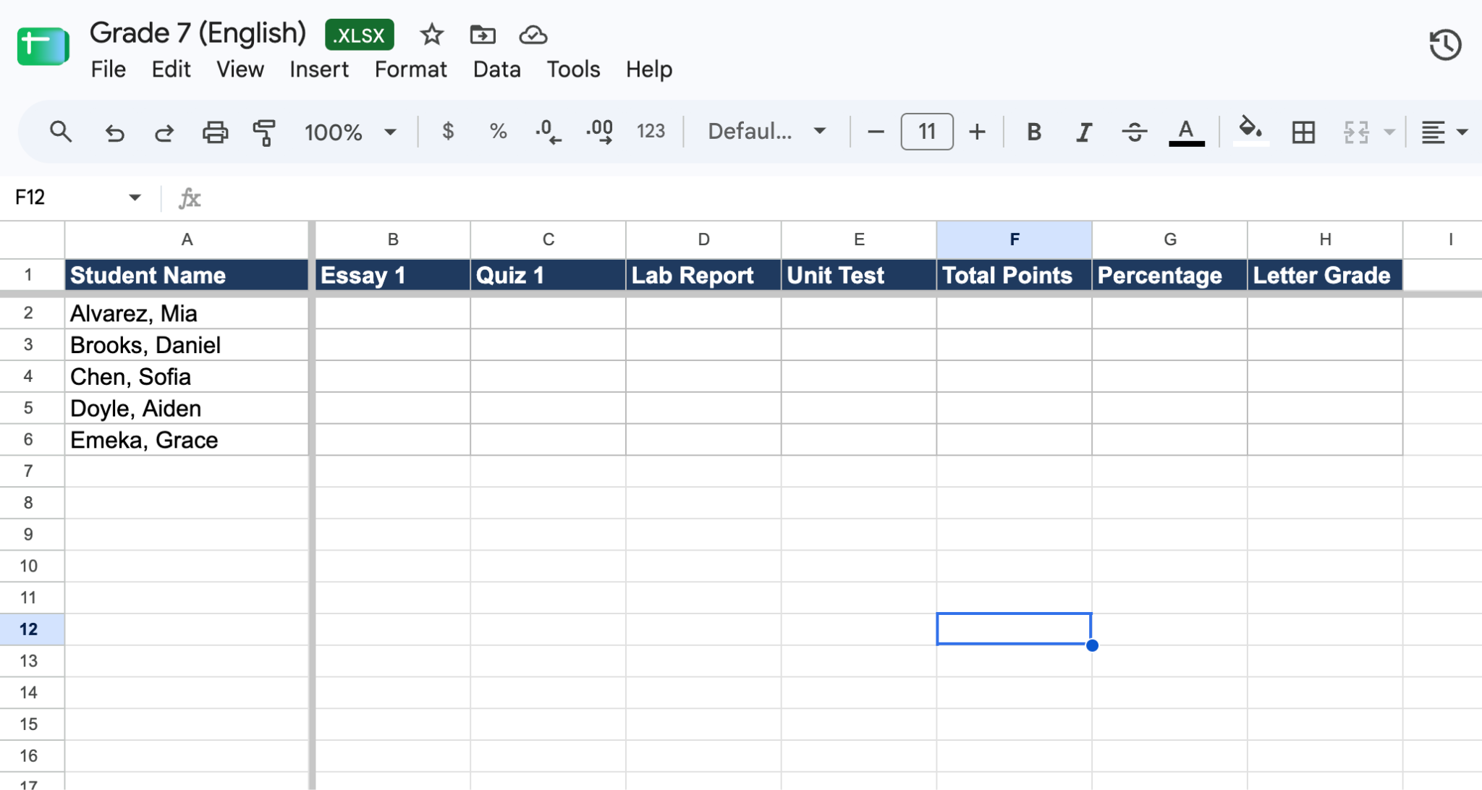The height and width of the screenshot is (790, 1482).
Task: Toggle bold formatting
Action: pos(1034,132)
